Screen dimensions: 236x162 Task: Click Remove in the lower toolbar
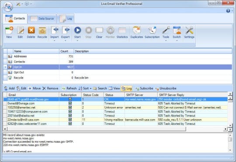[x=50, y=89]
